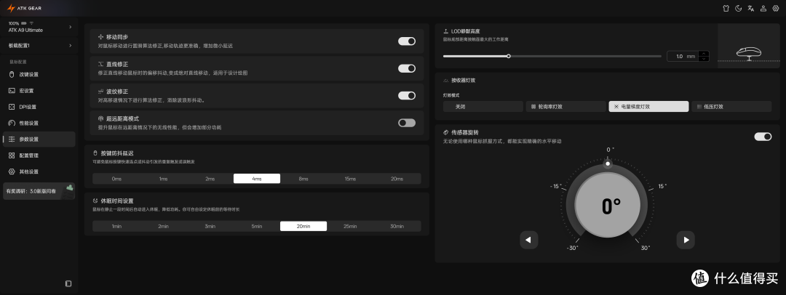
Task: Expand the ATK A9 Ultimate device chevron
Action: [x=70, y=27]
